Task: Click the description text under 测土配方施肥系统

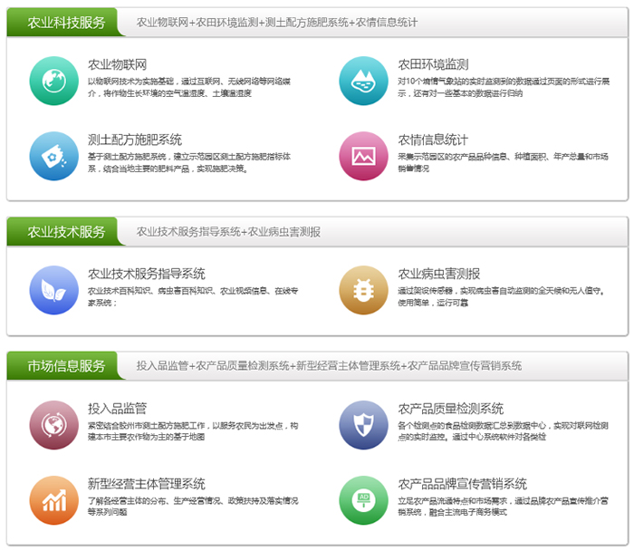Action: (189, 162)
